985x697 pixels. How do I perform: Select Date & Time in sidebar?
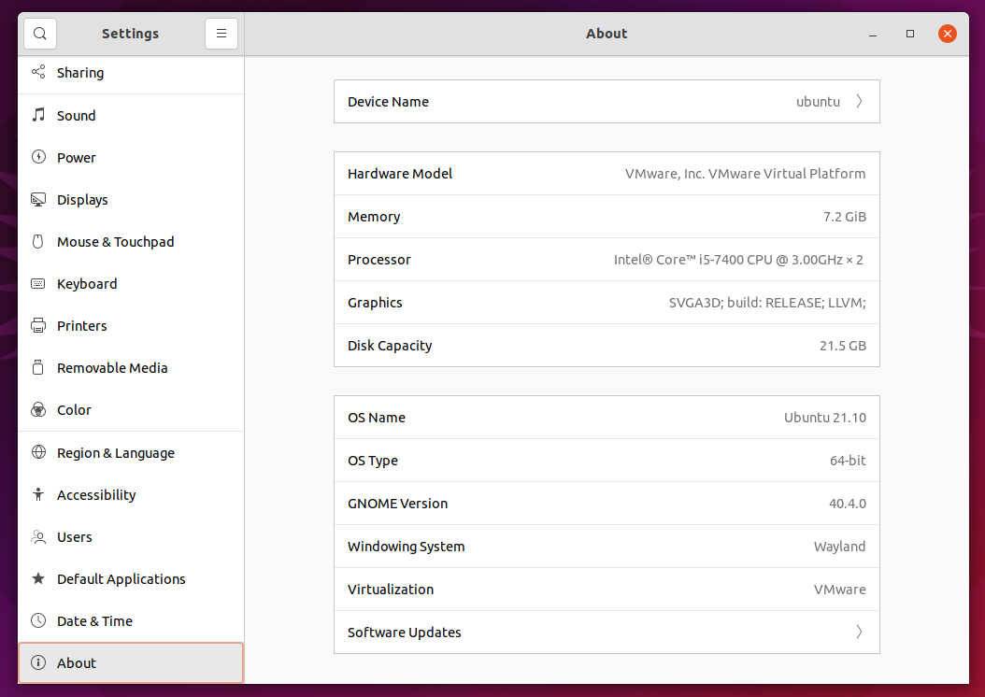94,621
